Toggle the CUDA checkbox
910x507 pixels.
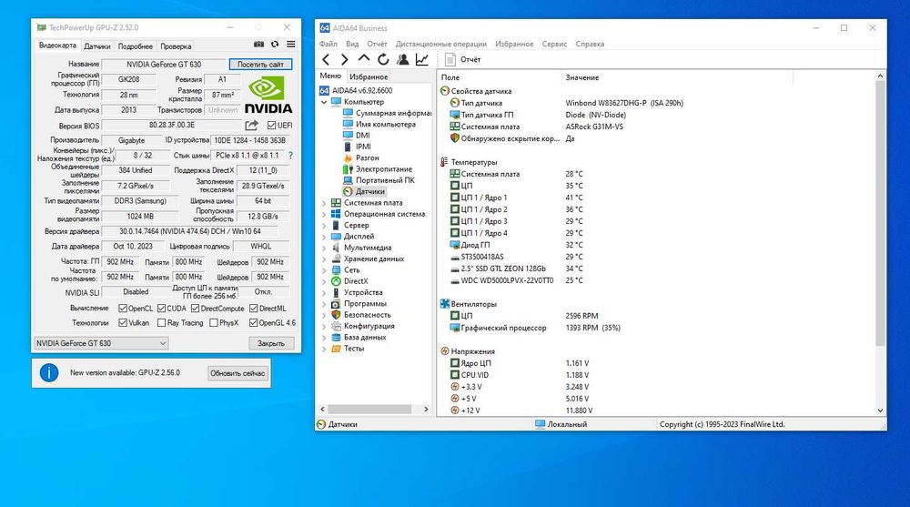(x=161, y=309)
